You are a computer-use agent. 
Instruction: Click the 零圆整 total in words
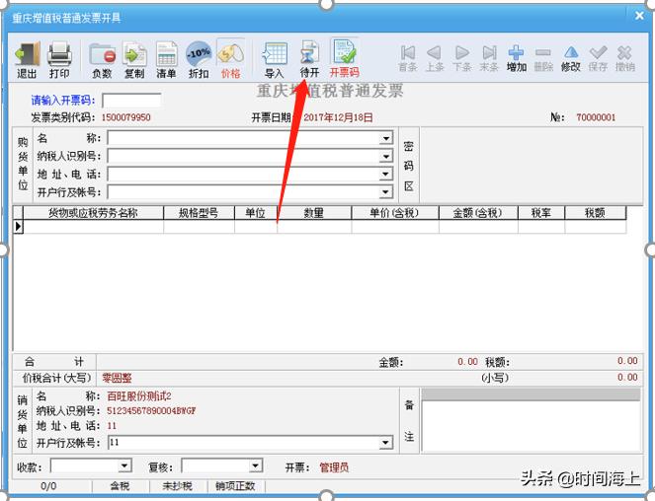click(117, 378)
